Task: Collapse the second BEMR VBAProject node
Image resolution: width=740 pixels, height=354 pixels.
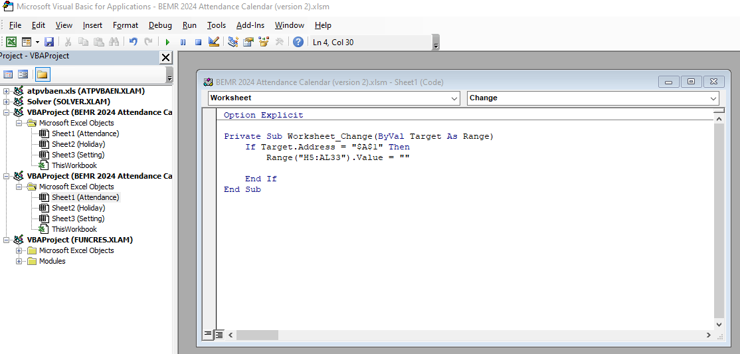Action: 6,176
